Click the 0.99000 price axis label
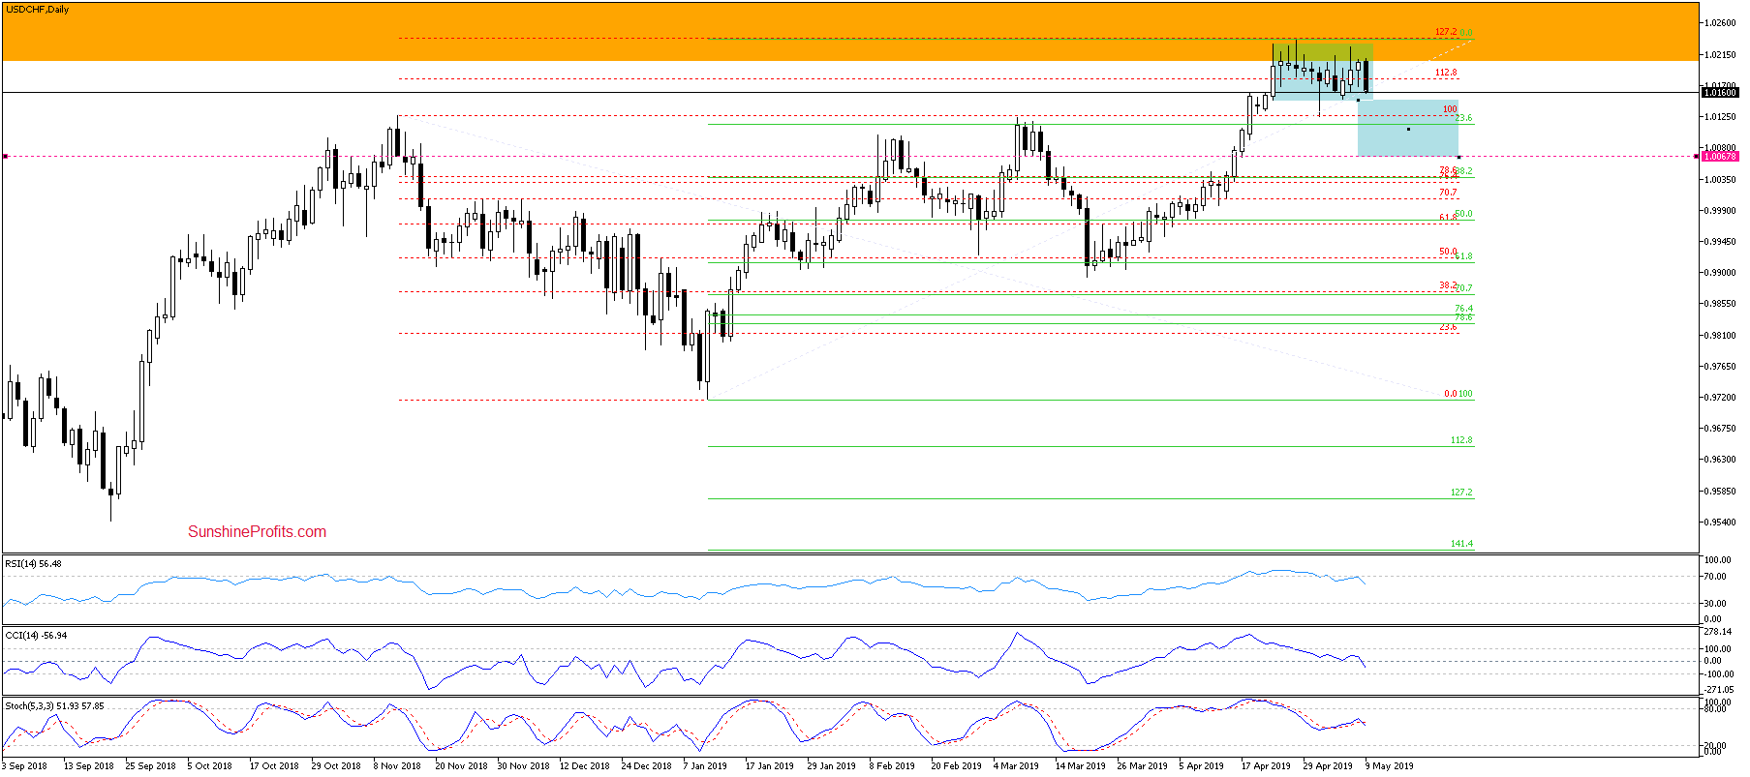Screen dimensions: 1750x777 [1720, 272]
